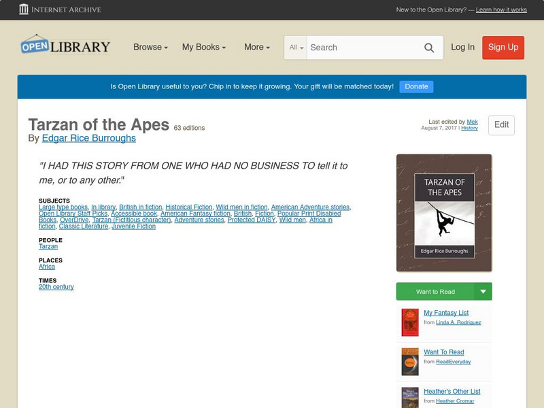Click the Donate button in the banner

point(416,86)
